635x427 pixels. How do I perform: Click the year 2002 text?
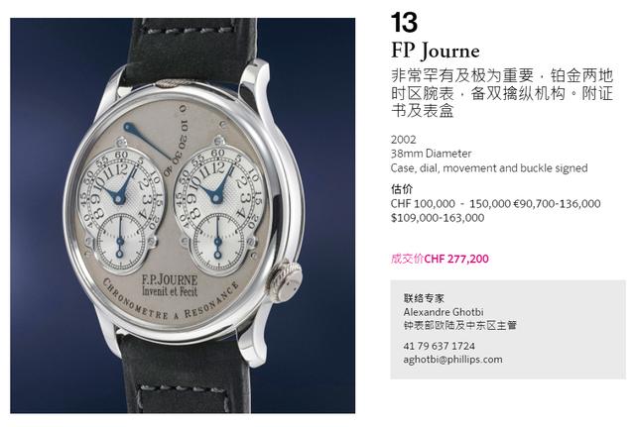pos(404,140)
